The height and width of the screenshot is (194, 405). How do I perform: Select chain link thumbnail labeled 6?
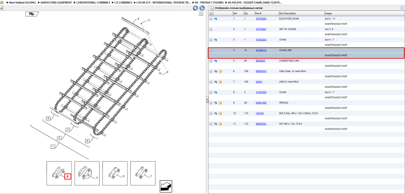point(115,173)
